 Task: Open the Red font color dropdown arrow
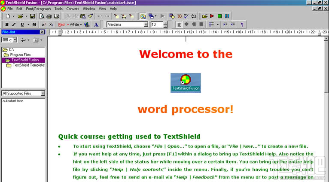coord(68,24)
